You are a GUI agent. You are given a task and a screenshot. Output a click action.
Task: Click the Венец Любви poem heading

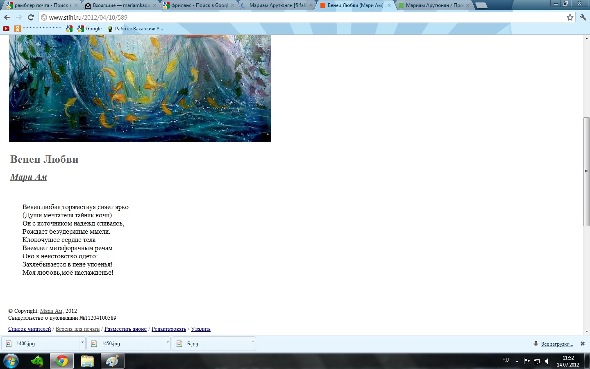(x=44, y=159)
